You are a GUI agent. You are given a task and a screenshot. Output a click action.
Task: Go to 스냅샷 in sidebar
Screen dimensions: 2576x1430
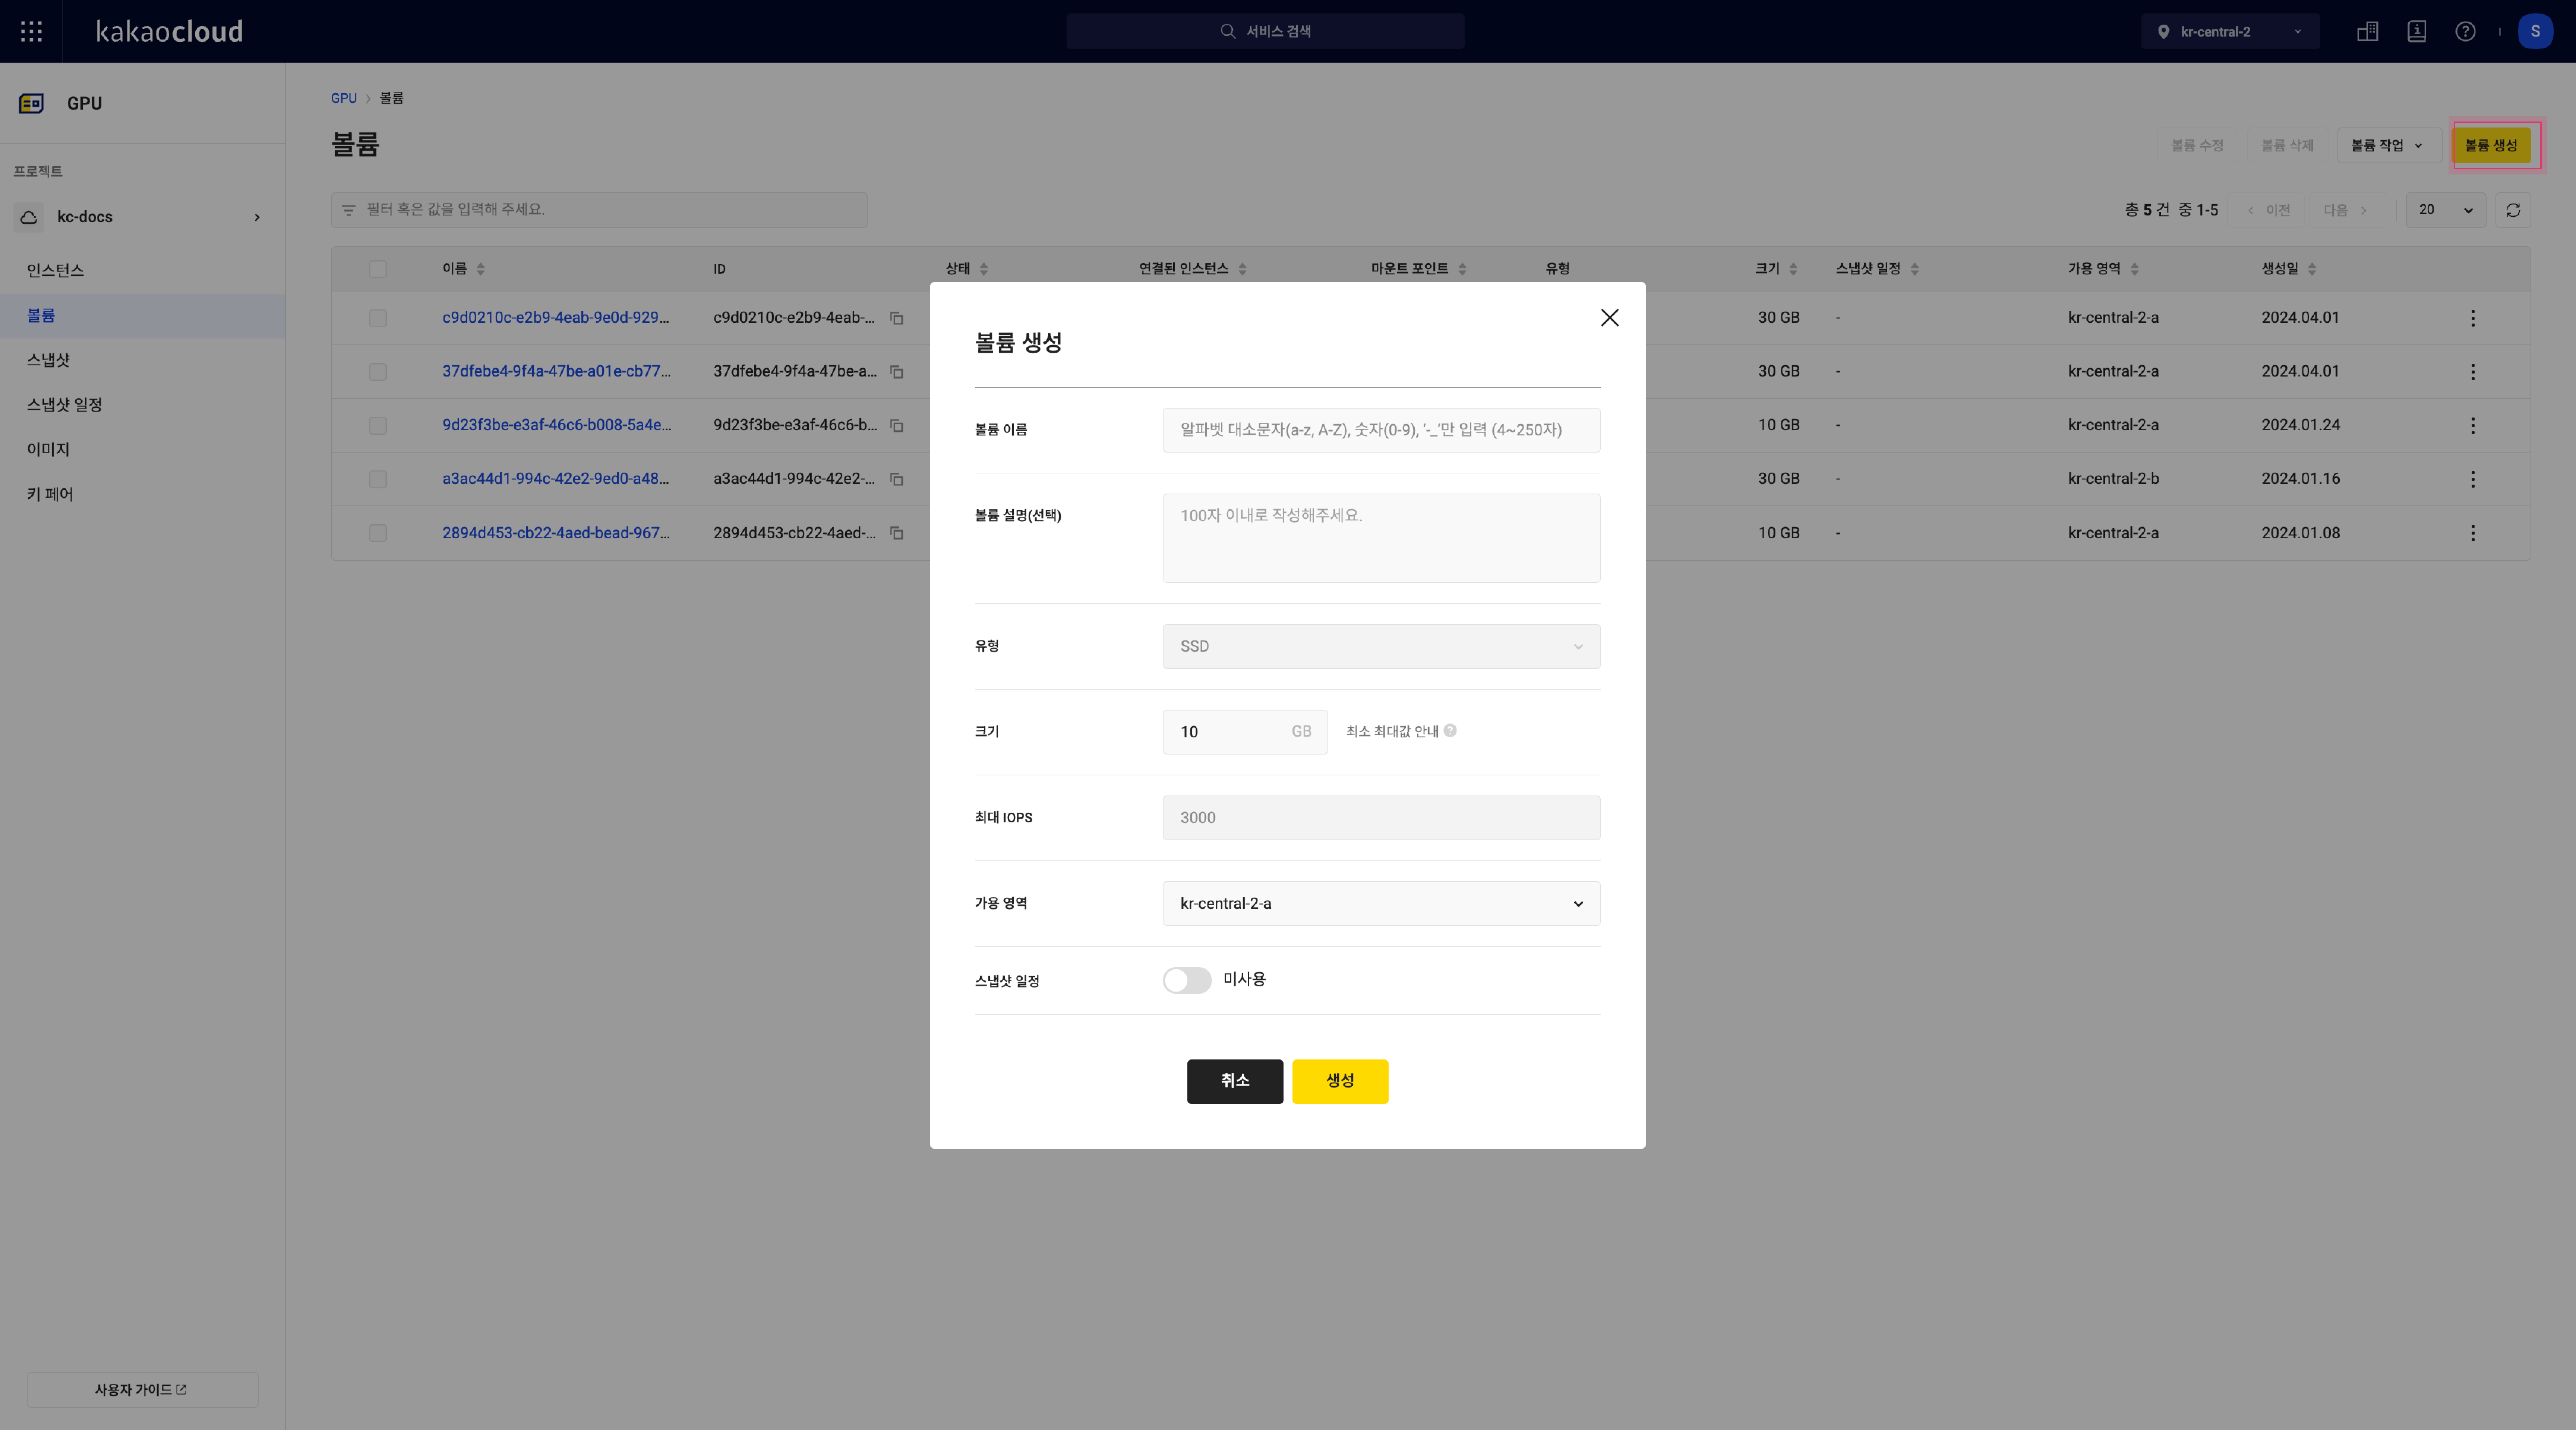coord(48,360)
